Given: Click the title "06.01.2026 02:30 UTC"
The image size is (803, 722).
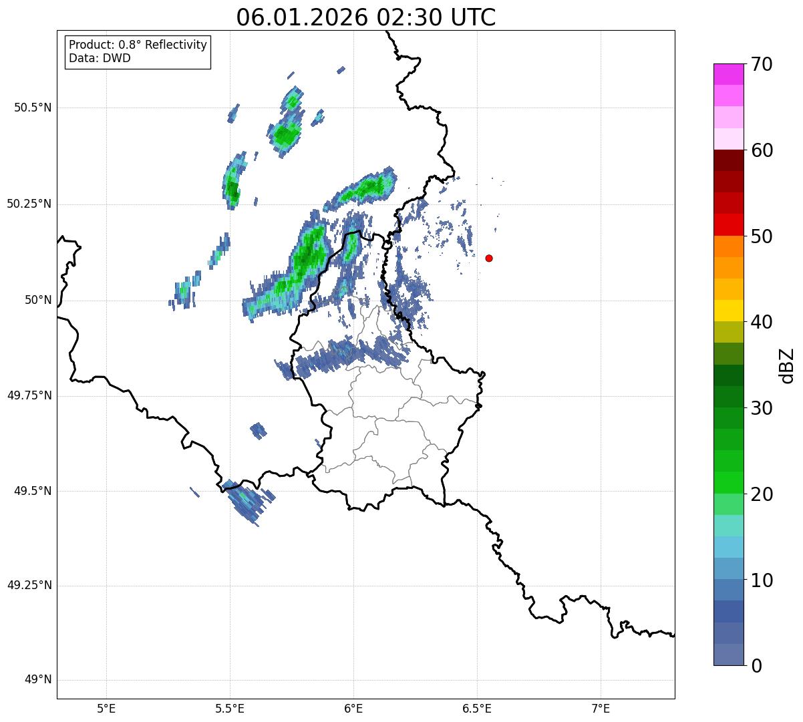Looking at the screenshot, I should coord(366,17).
